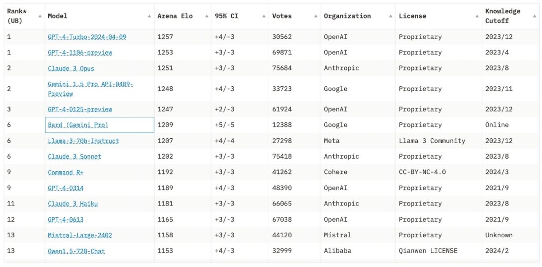
Task: Open Bard (Gemini Pro) link
Action: (78, 125)
